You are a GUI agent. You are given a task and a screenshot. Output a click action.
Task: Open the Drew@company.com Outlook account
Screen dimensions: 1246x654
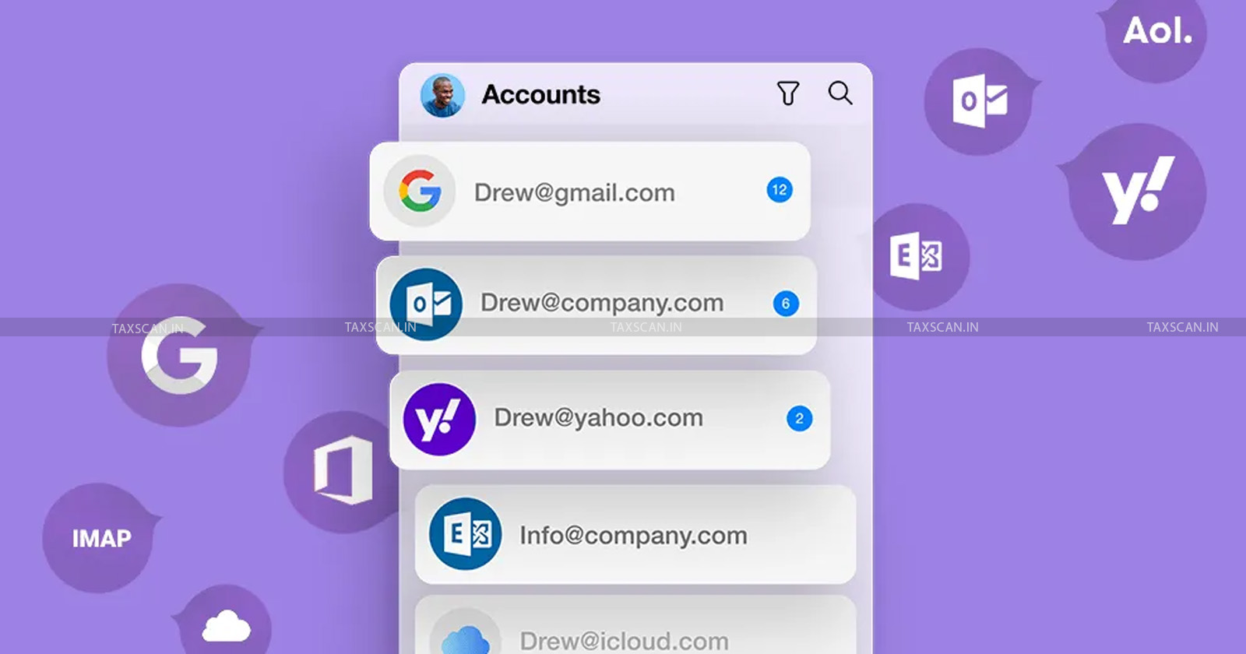tap(601, 303)
